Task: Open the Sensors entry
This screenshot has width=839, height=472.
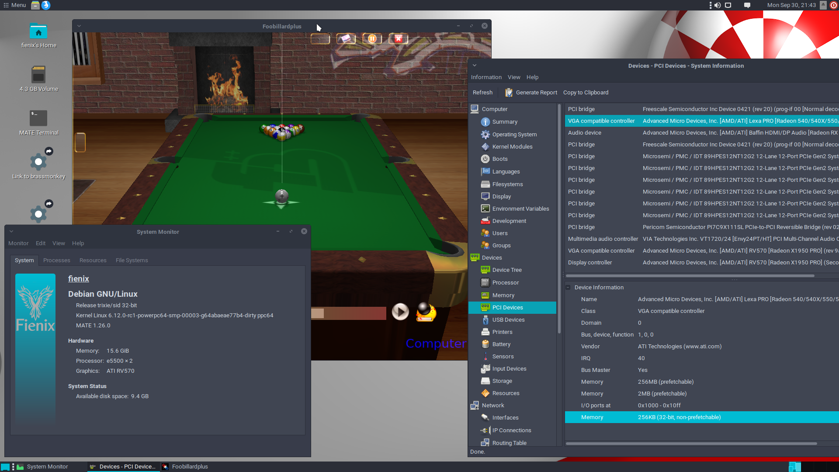Action: pyautogui.click(x=503, y=357)
